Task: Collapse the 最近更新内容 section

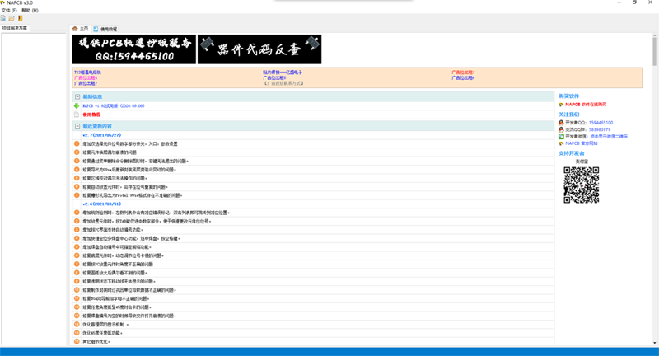Action: click(x=77, y=126)
